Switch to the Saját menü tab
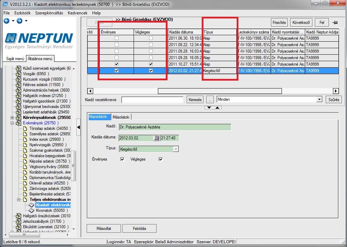 tap(15, 59)
